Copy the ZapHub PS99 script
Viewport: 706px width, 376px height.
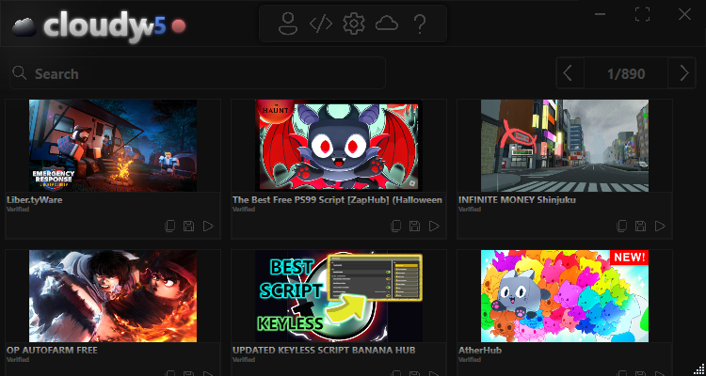[396, 226]
